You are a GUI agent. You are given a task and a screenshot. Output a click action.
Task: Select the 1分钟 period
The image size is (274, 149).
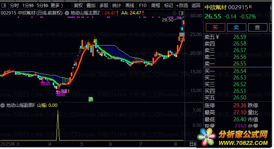click(28, 6)
